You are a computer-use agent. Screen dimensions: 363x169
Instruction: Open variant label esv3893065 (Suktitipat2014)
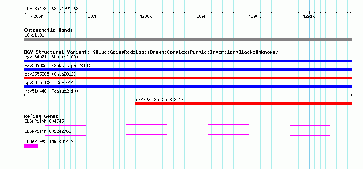click(x=58, y=65)
